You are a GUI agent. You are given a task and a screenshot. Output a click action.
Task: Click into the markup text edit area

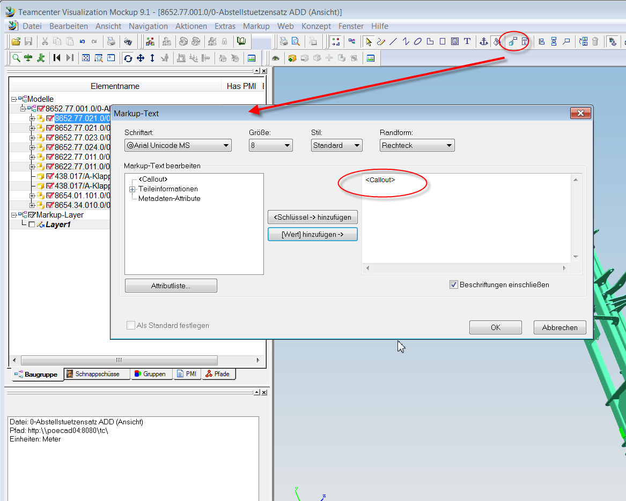coord(466,218)
